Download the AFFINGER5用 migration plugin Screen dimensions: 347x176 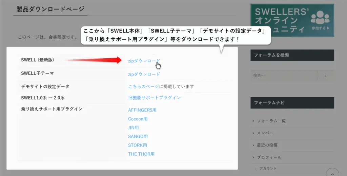point(142,110)
